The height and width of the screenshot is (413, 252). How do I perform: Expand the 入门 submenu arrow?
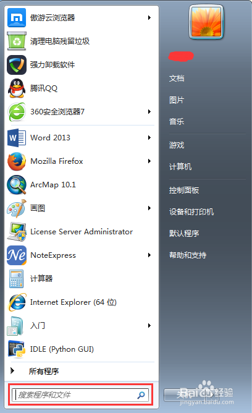click(149, 326)
